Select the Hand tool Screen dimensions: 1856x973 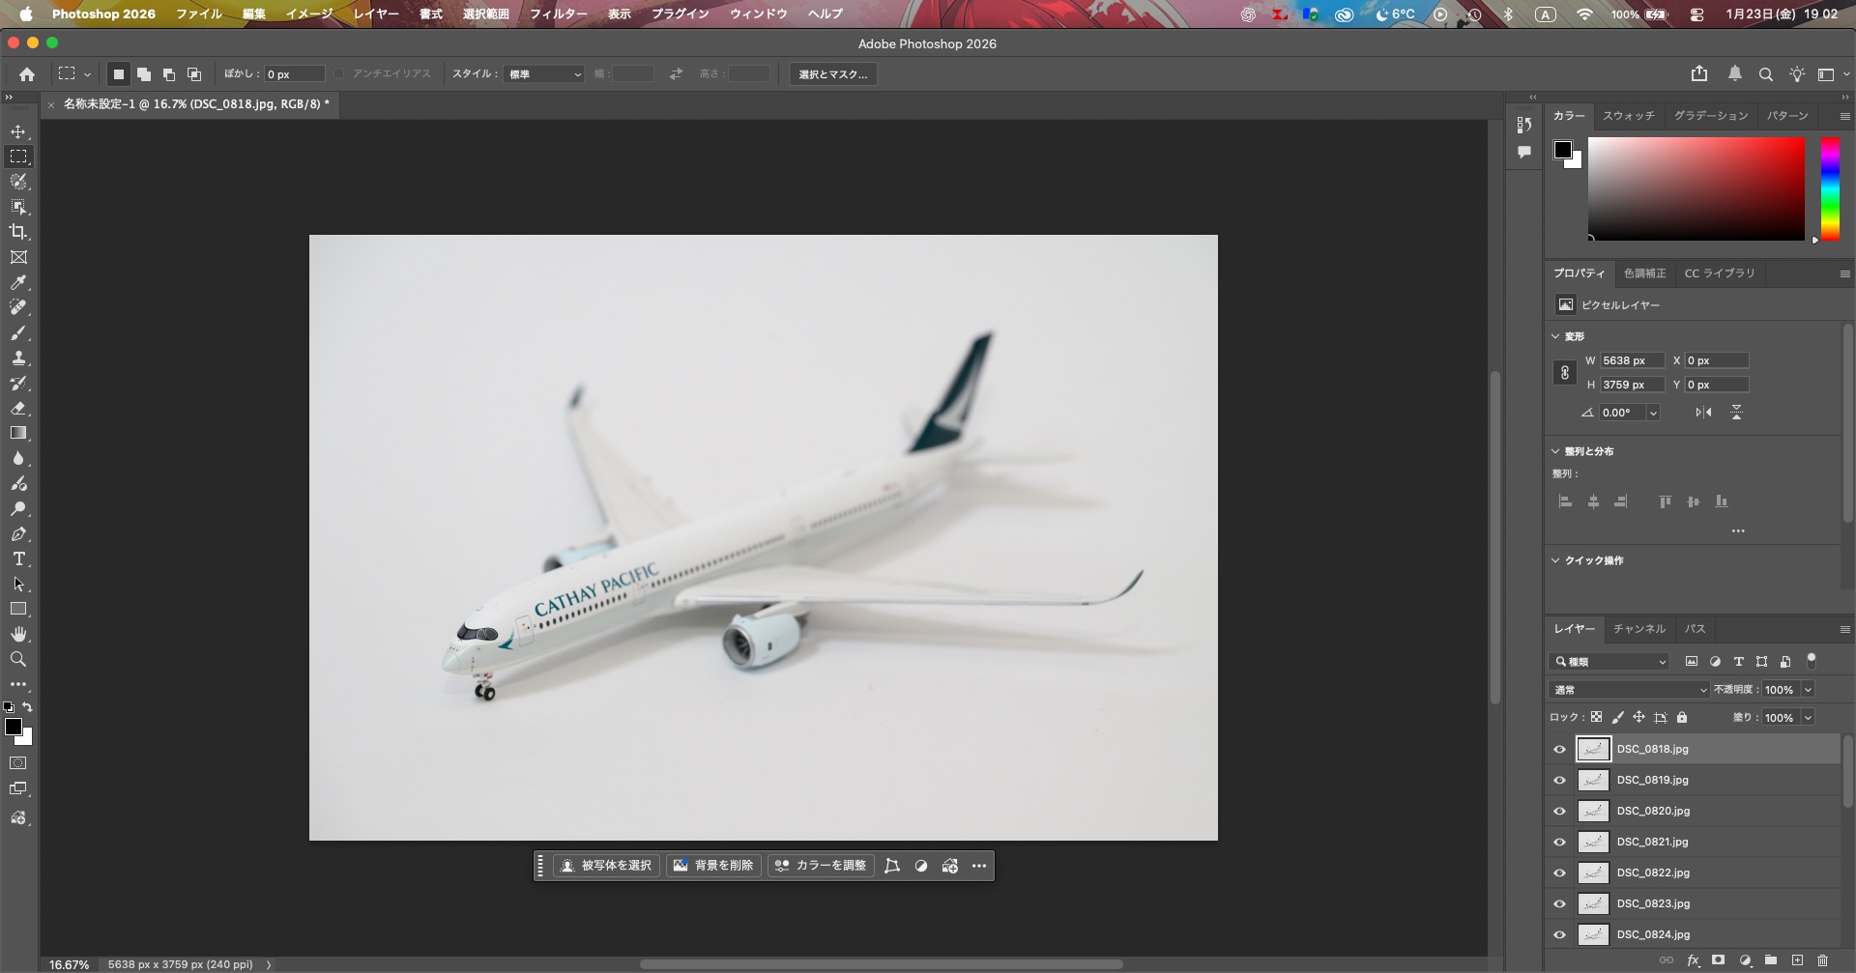(18, 634)
